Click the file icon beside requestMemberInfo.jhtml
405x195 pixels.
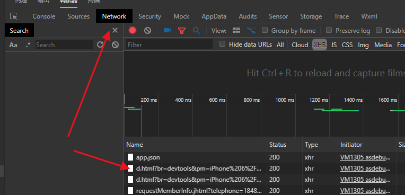(x=131, y=191)
